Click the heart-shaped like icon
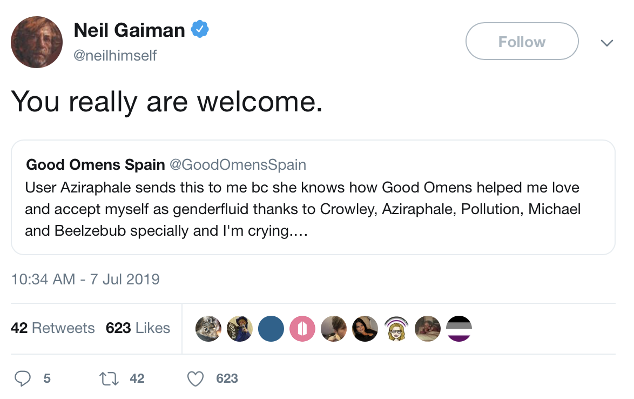634x399 pixels. click(195, 378)
